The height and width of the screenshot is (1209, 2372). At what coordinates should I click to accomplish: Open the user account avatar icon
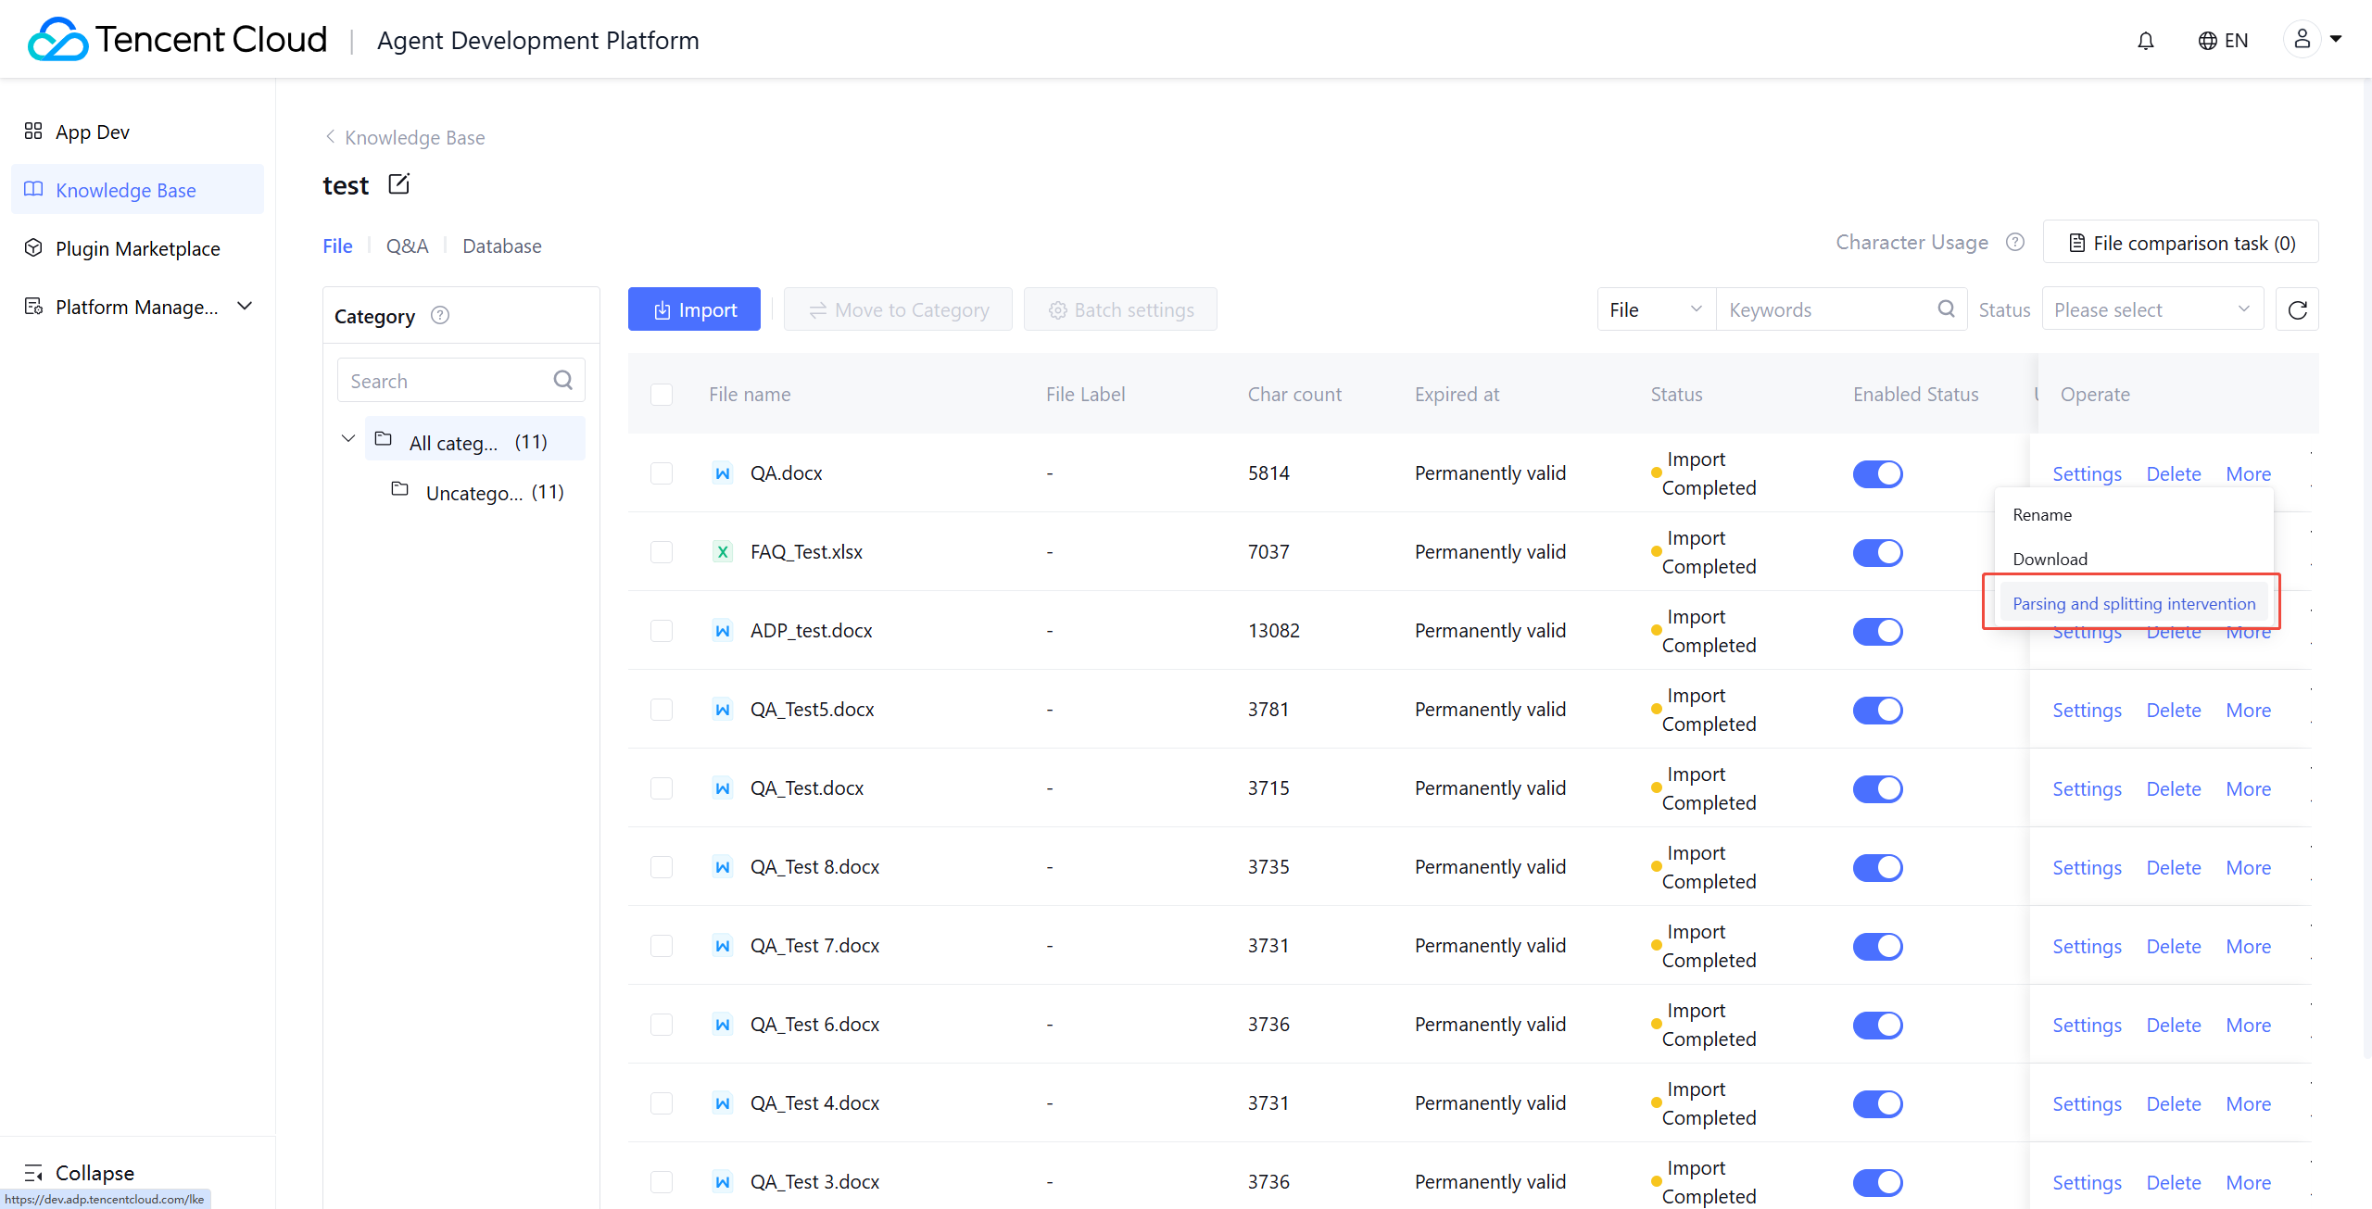tap(2302, 40)
